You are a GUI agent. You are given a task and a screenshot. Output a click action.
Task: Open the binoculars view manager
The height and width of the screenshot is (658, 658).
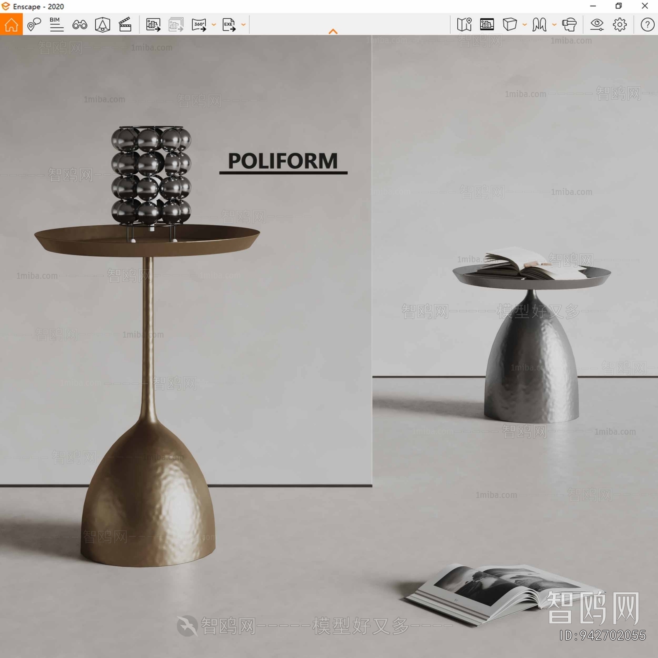79,25
